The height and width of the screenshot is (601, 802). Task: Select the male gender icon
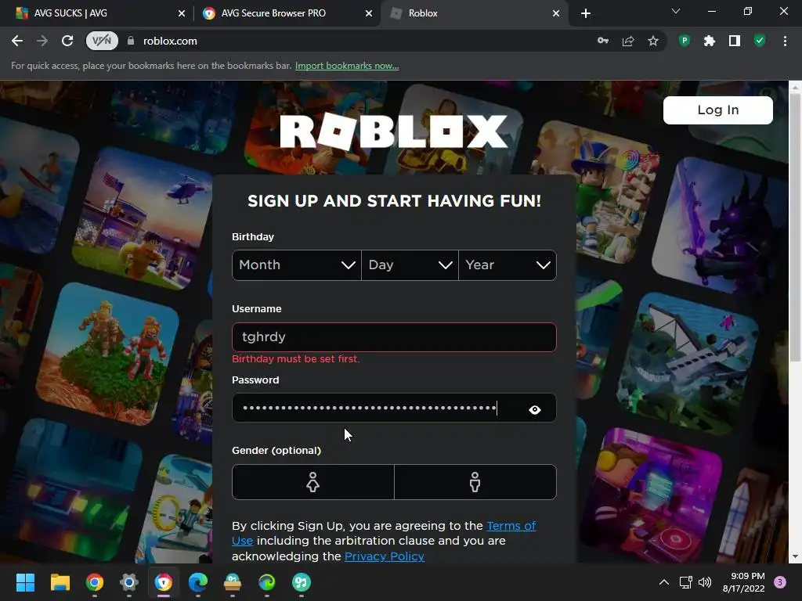point(475,482)
